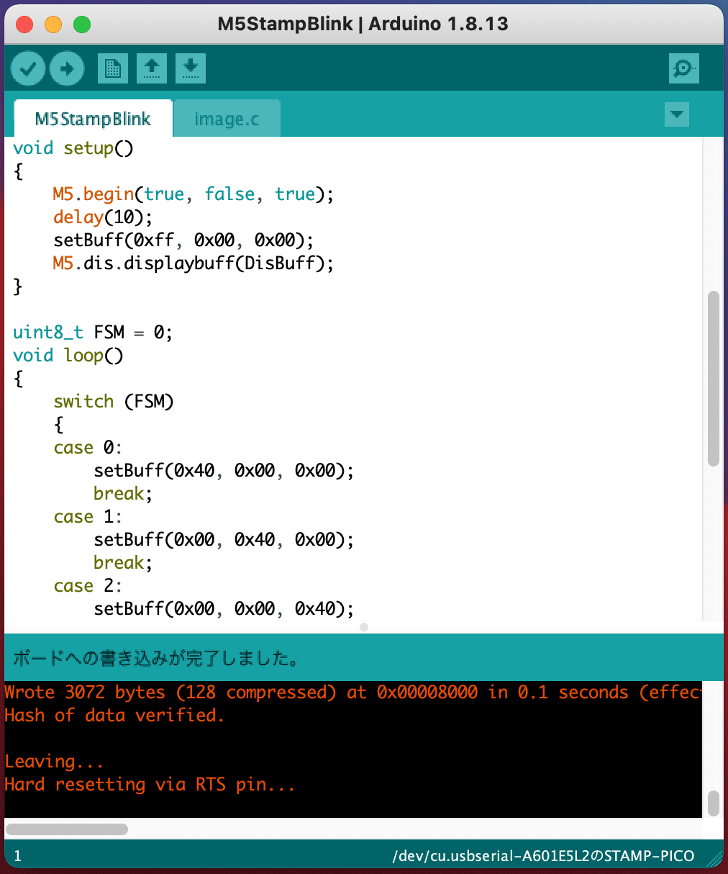Click the "Hash of data verified." console line
Screen dimensions: 728x874
(x=114, y=716)
